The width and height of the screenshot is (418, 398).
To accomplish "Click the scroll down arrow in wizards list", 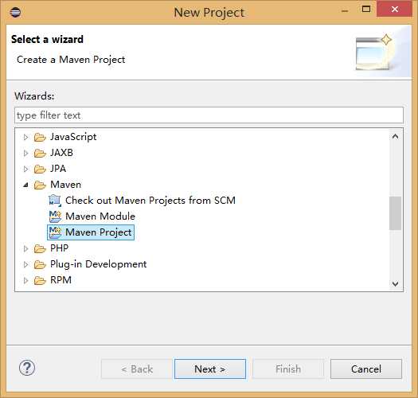I will pyautogui.click(x=395, y=283).
